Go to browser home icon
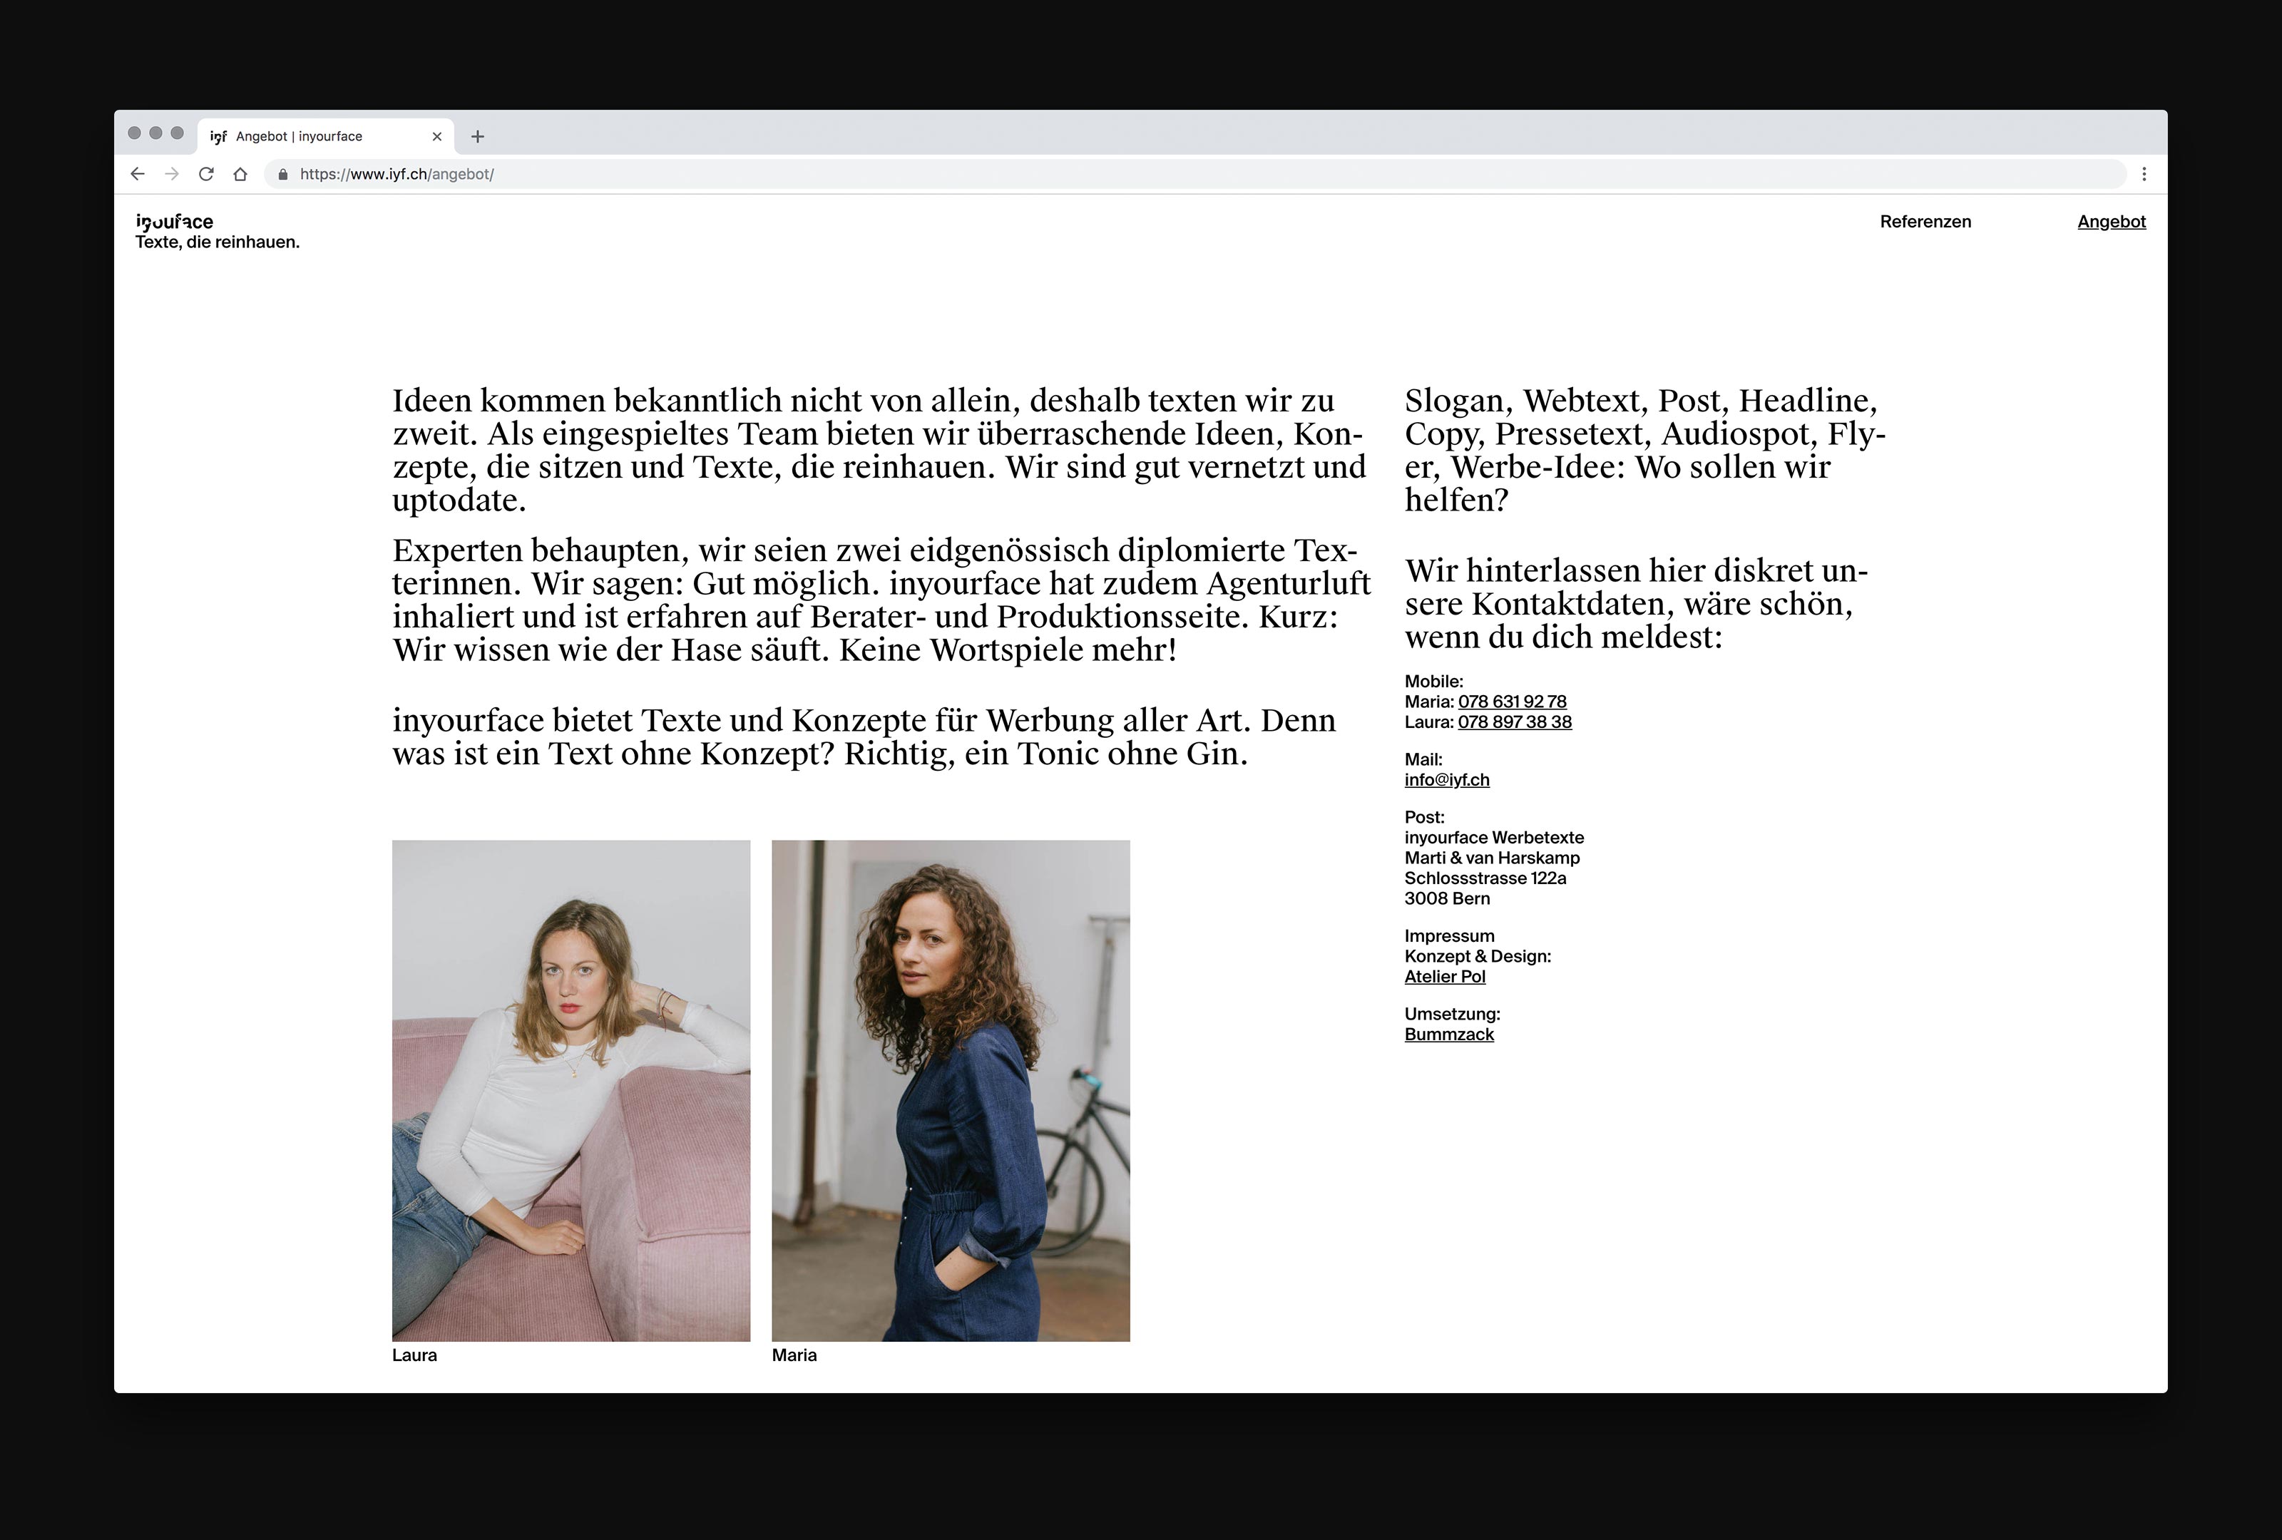 [x=240, y=174]
